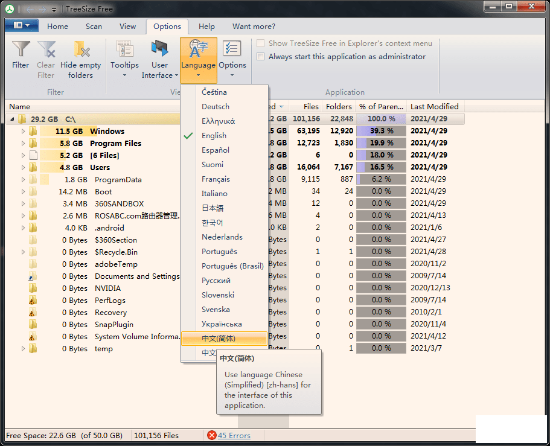Select Español language
This screenshot has height=446, width=550.
(224, 150)
